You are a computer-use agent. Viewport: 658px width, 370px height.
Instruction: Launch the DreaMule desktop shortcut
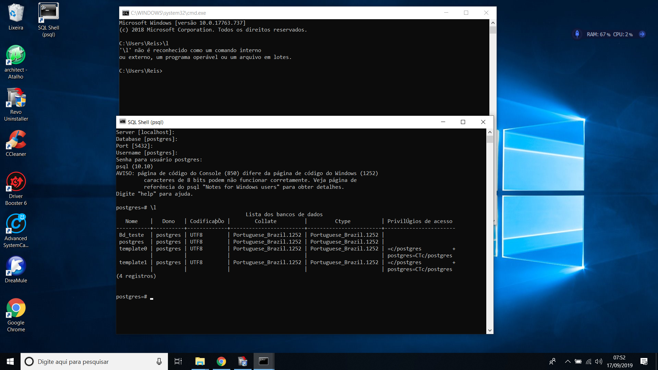pyautogui.click(x=16, y=266)
